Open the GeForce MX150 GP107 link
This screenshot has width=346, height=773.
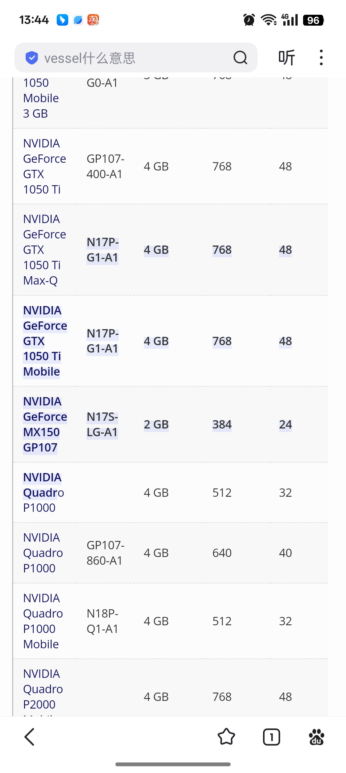click(x=45, y=424)
